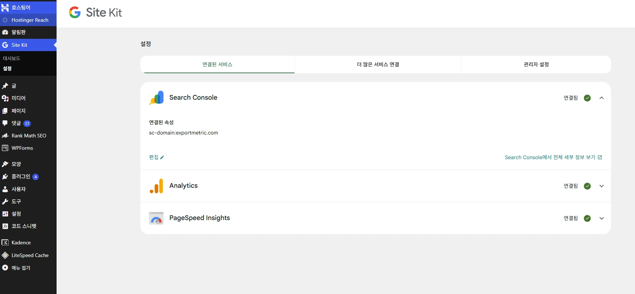The width and height of the screenshot is (635, 294).
Task: Click the PageSpeed Insights gauge logo
Action: 156,218
